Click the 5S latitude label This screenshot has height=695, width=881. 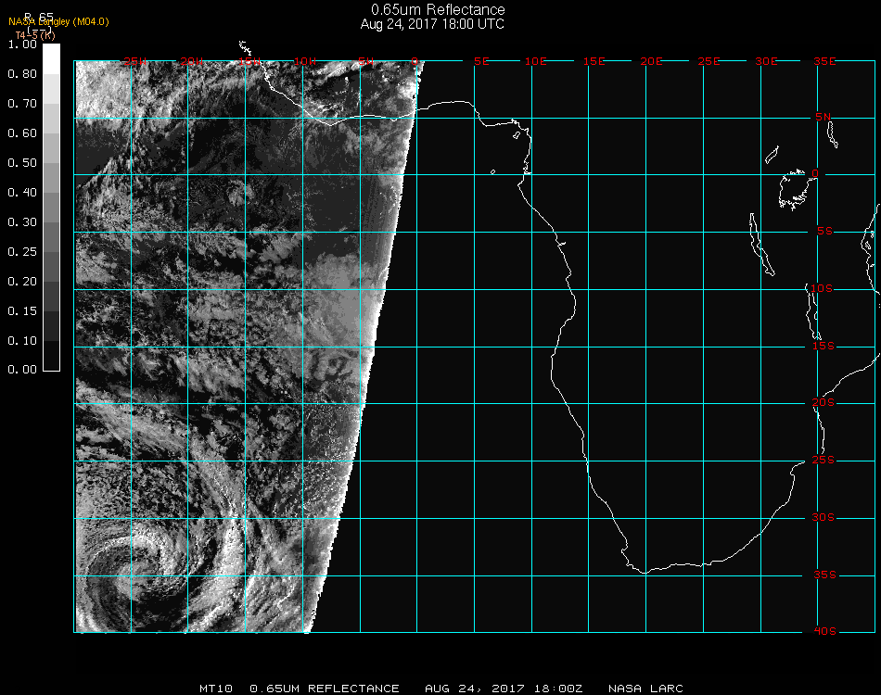(824, 232)
